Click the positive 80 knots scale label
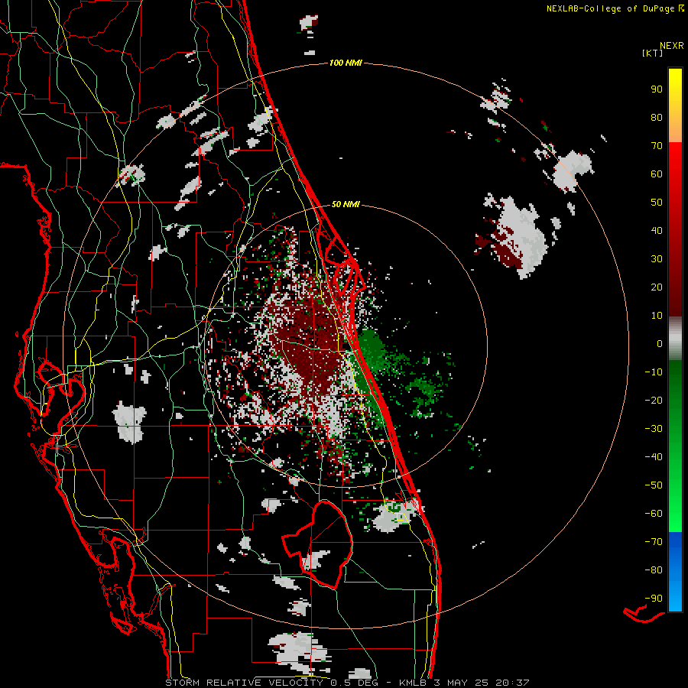Screen dimensions: 688x688 (x=657, y=118)
